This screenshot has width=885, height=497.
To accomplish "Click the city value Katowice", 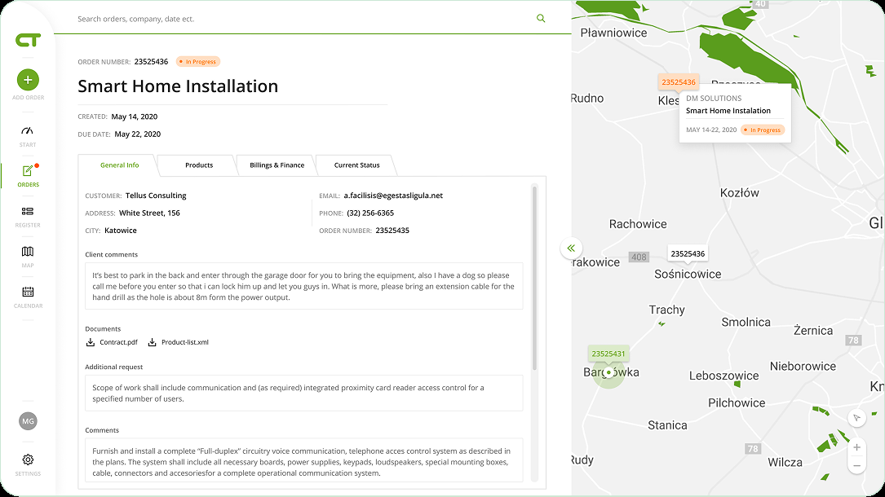I will coord(120,231).
